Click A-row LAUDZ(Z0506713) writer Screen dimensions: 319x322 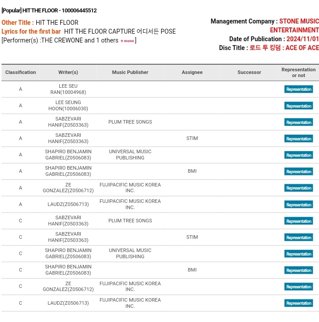(68, 204)
